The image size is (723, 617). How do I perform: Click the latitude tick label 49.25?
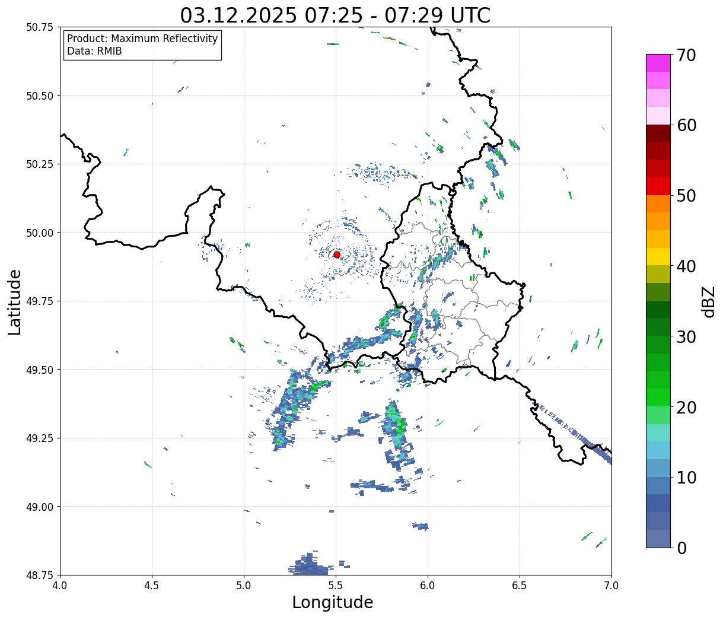tap(40, 438)
